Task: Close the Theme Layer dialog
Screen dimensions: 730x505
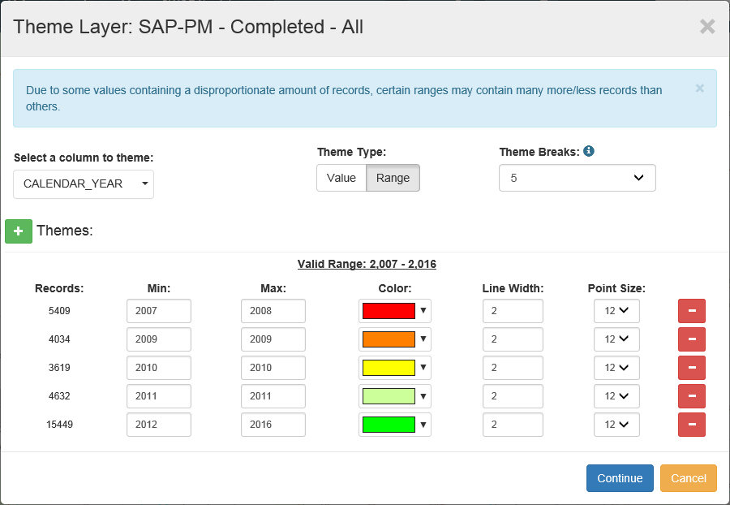Action: click(x=707, y=27)
